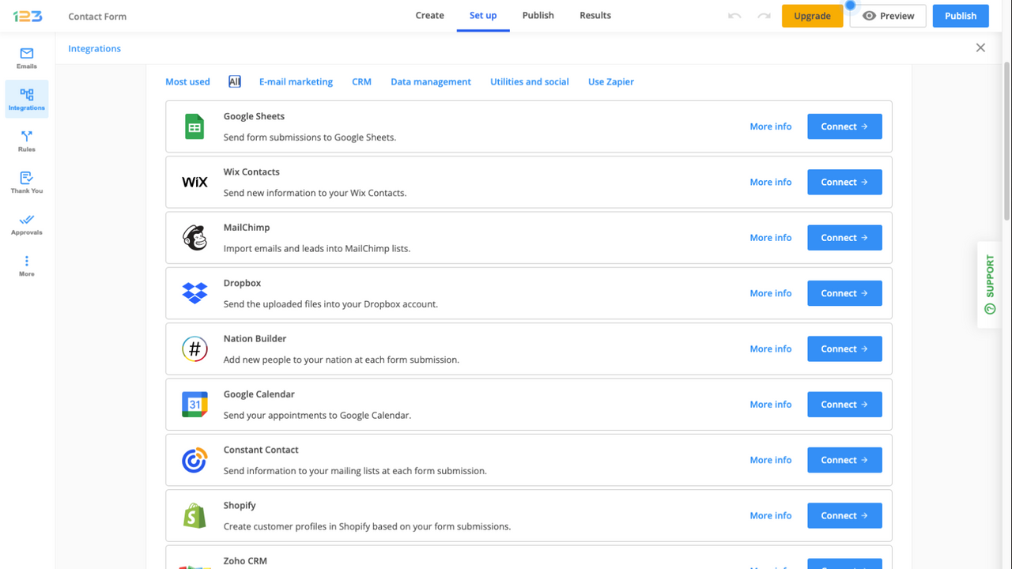The height and width of the screenshot is (569, 1012).
Task: Click the Nation Builder hashtag icon
Action: [194, 349]
